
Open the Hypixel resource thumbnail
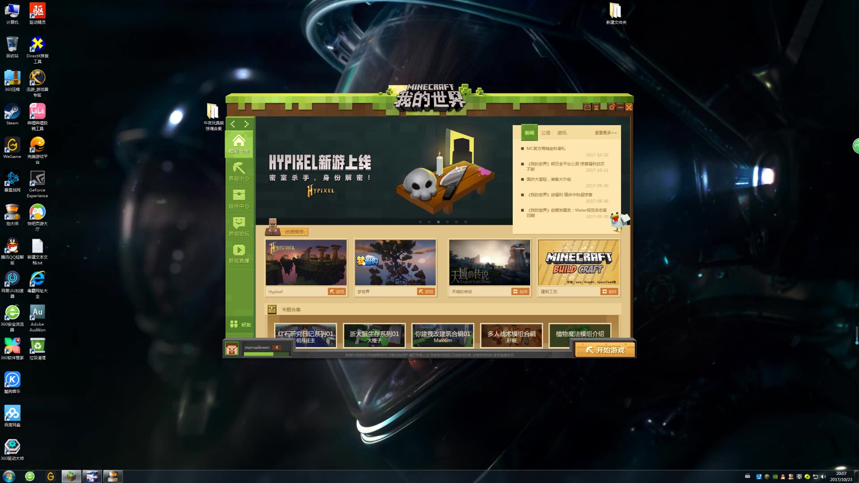[306, 263]
